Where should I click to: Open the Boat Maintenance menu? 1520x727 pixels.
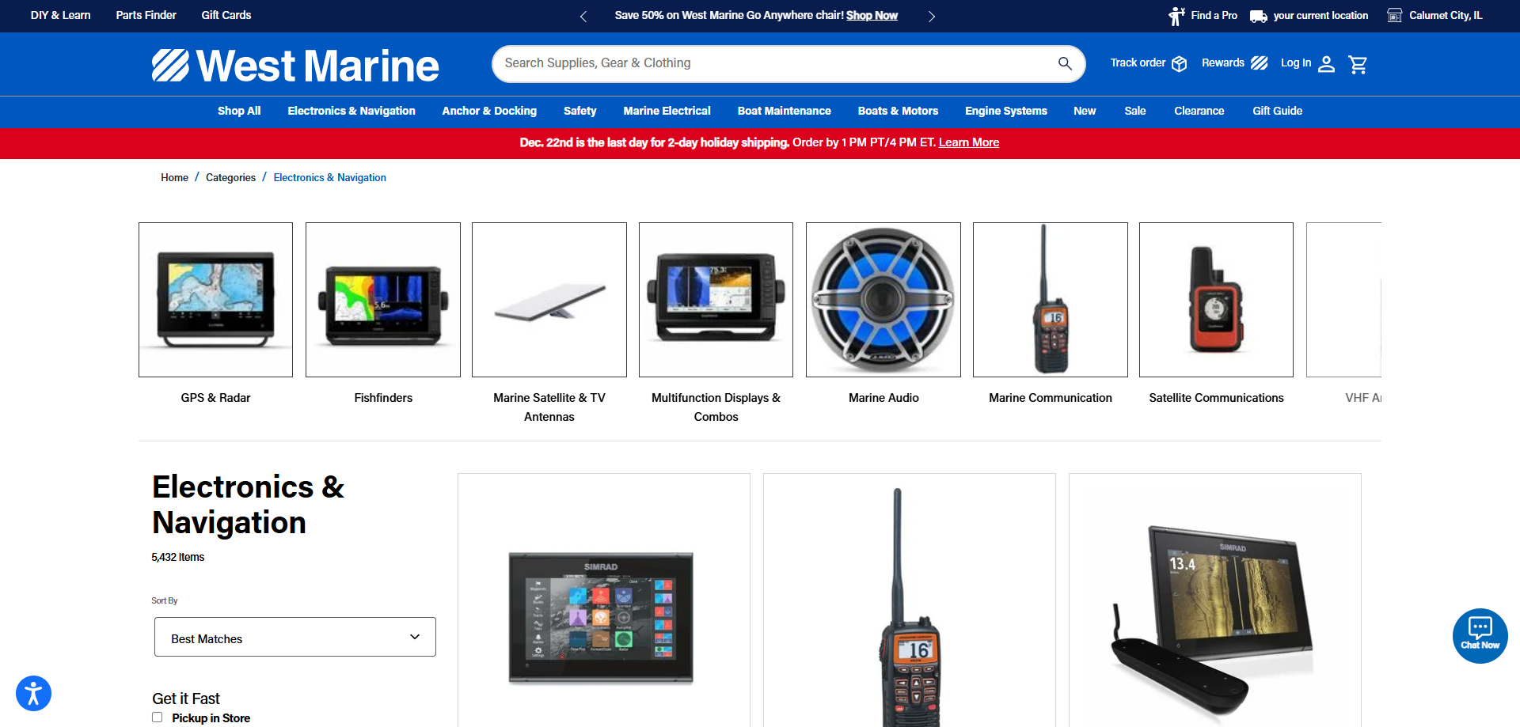(x=784, y=112)
